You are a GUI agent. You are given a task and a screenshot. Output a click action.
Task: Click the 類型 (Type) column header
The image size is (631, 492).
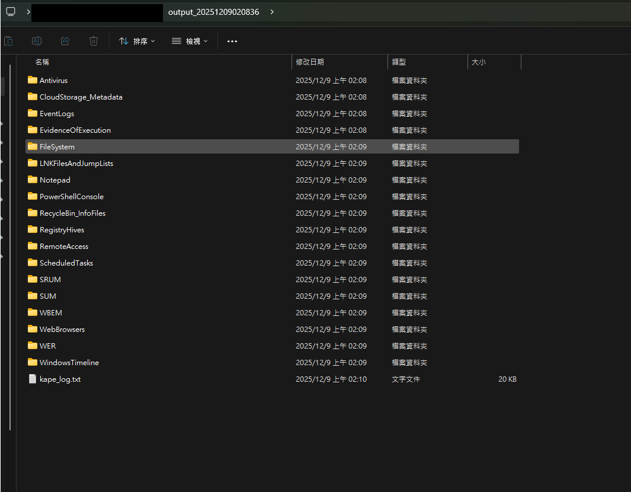point(399,62)
